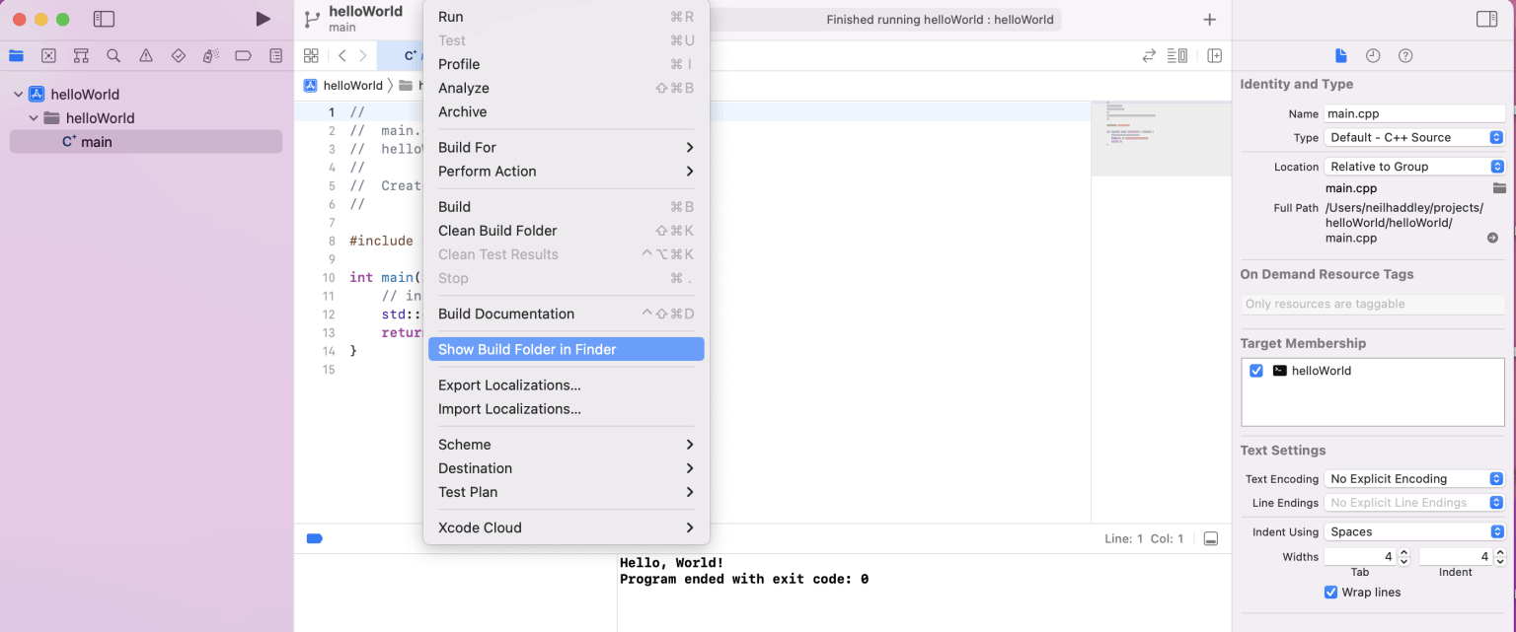Add an editor on the right
The height and width of the screenshot is (632, 1516).
1215,56
